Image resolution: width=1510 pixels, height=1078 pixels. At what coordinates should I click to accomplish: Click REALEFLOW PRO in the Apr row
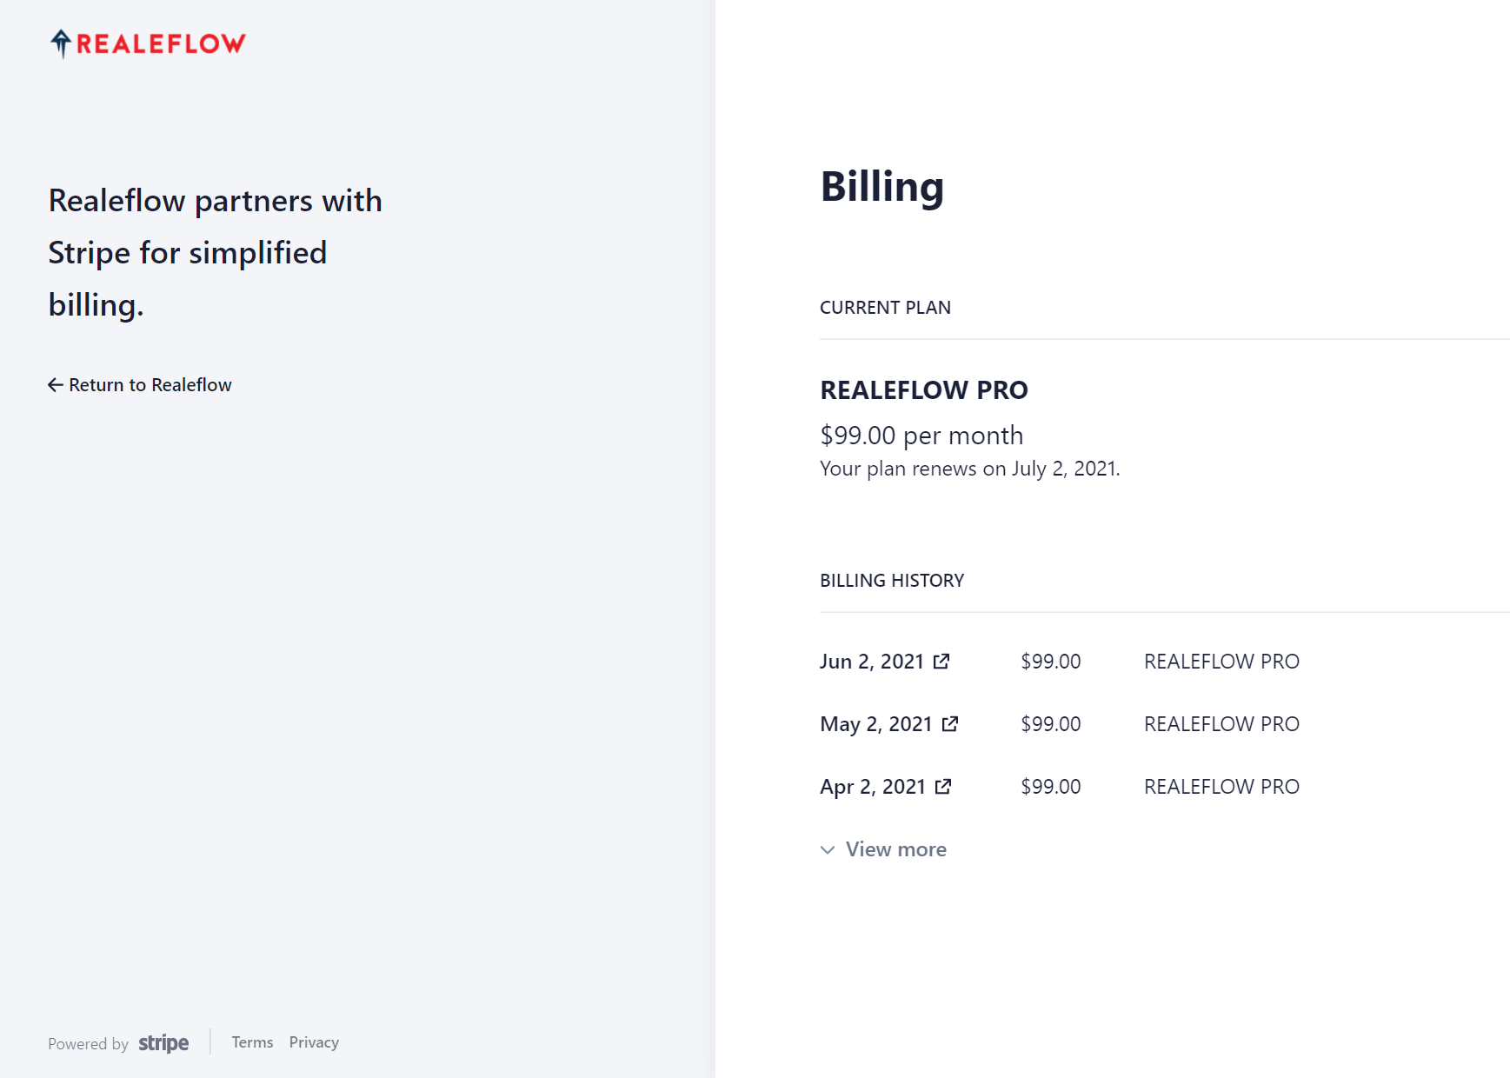tap(1221, 787)
